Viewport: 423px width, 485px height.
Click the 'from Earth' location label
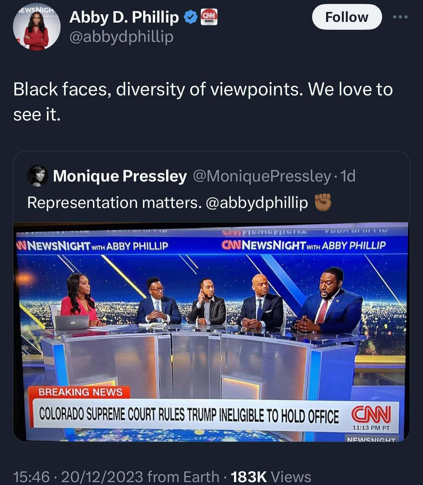[183, 477]
